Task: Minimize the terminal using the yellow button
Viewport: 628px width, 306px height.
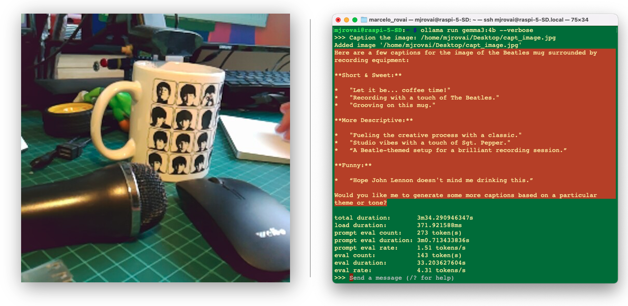Action: pos(346,20)
